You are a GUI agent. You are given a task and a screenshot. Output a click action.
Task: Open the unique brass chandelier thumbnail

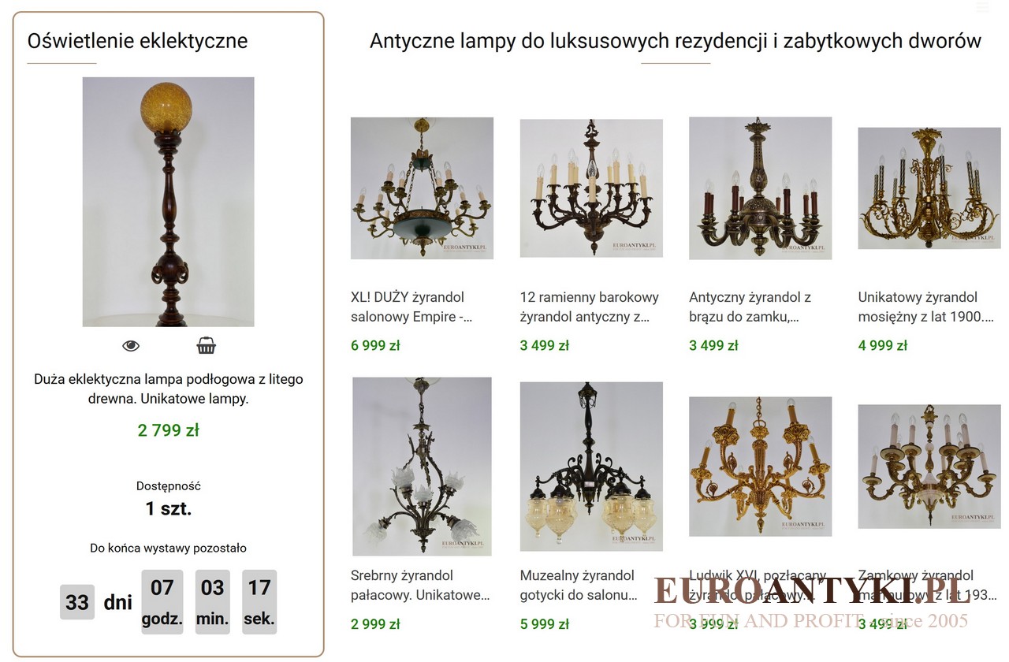[929, 188]
